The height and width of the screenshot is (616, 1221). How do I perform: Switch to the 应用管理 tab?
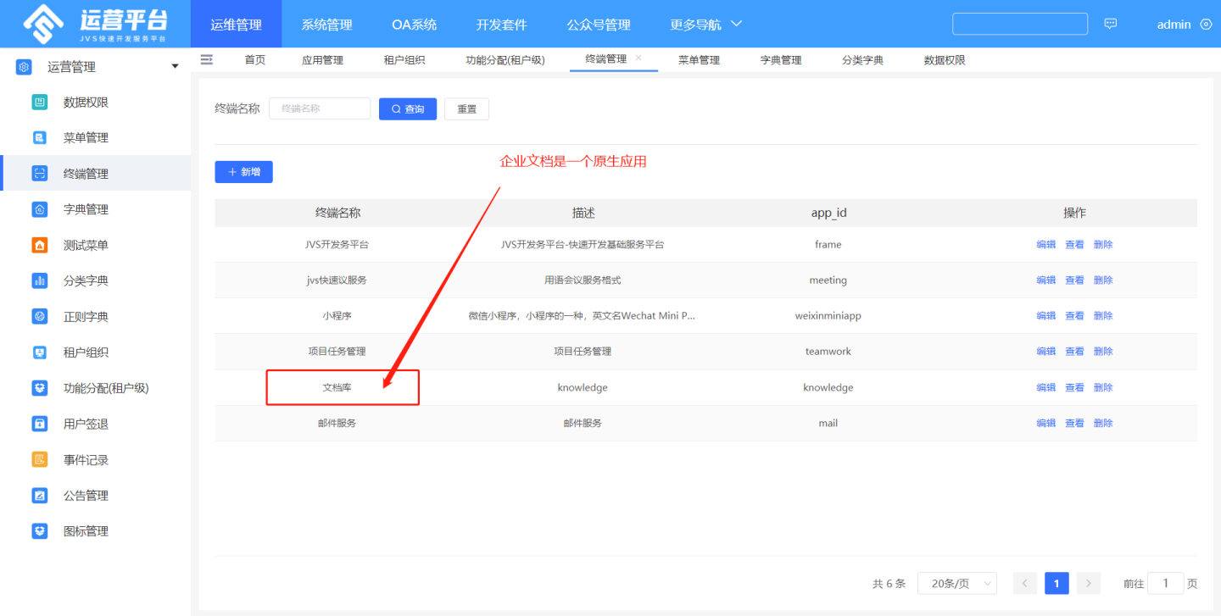(x=323, y=60)
